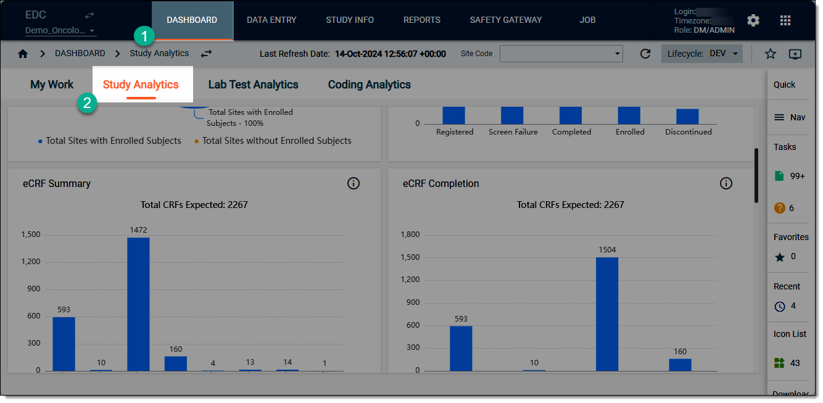The width and height of the screenshot is (823, 403).
Task: Open Icon List widget icon showing 43
Action: (779, 363)
